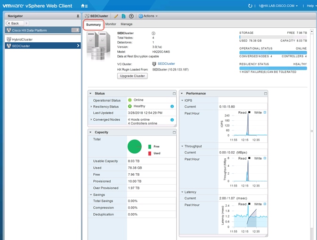Click the SEDCluster icon in the title toolbar
Screen dimensions: 317x240
click(x=87, y=16)
